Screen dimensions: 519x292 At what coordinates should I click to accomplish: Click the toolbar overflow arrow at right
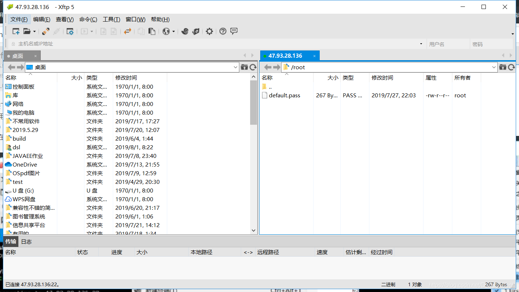[513, 34]
